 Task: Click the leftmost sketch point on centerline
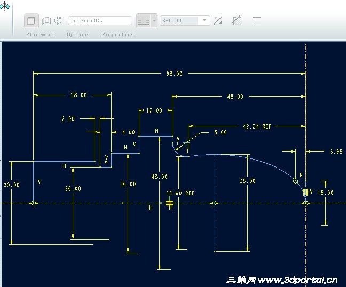(x=34, y=203)
